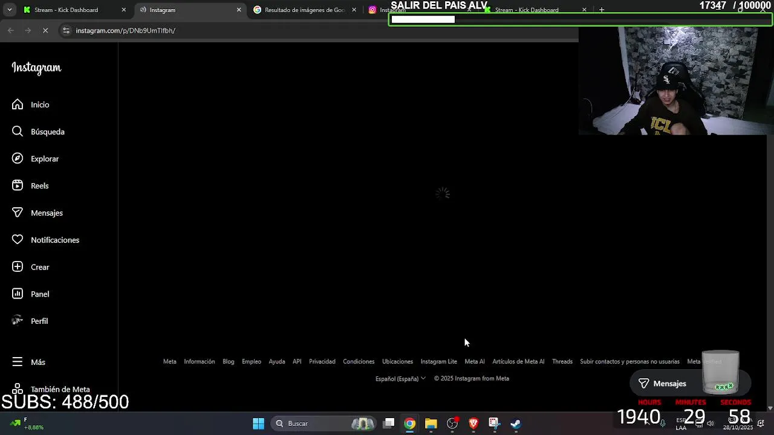
Task: Open the Ubicaciones footer link
Action: pos(397,362)
